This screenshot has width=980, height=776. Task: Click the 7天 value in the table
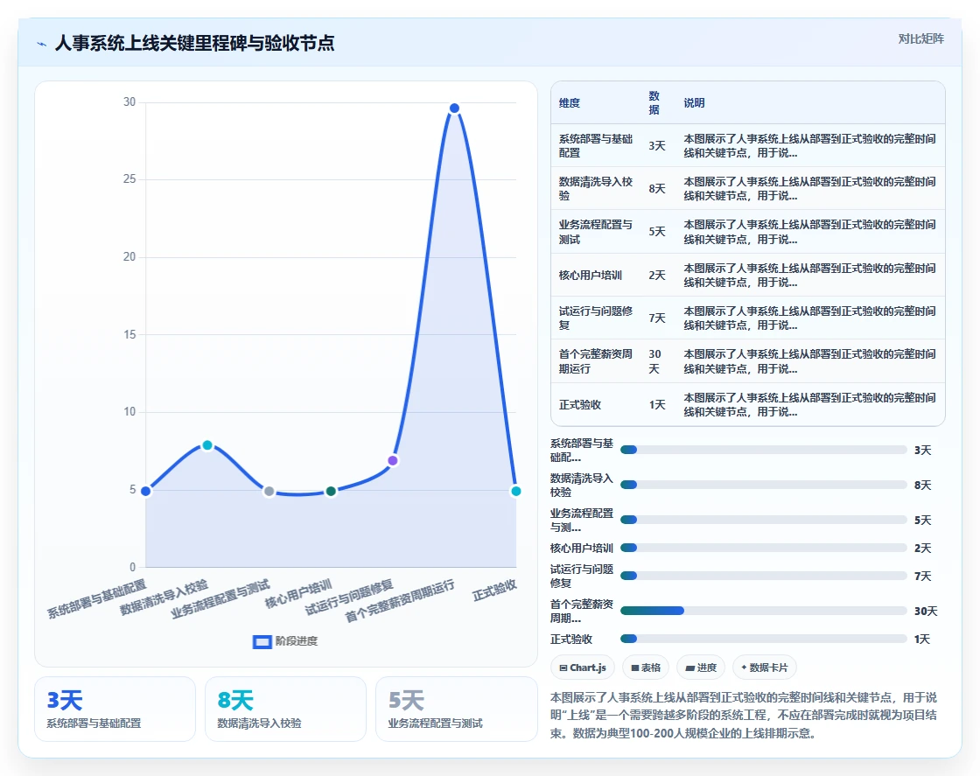[657, 318]
